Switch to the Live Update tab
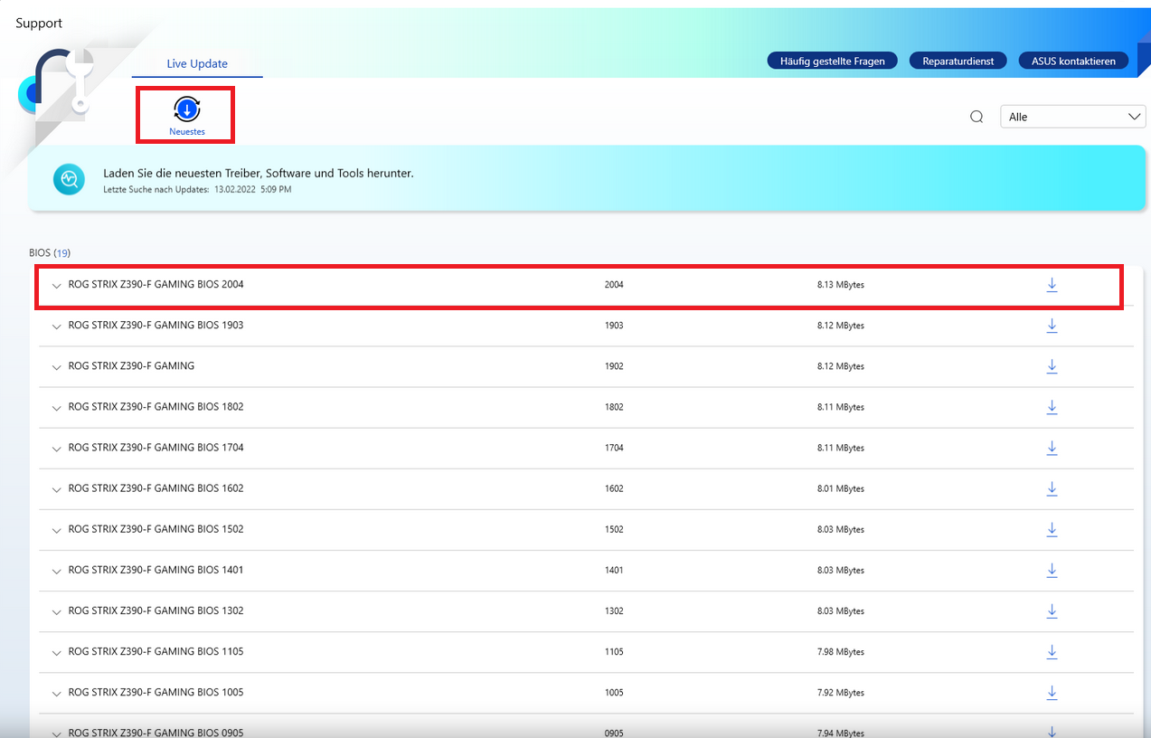1151x738 pixels. pyautogui.click(x=197, y=64)
